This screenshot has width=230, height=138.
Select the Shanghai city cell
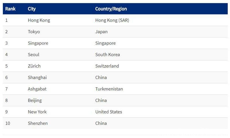pyautogui.click(x=37, y=77)
